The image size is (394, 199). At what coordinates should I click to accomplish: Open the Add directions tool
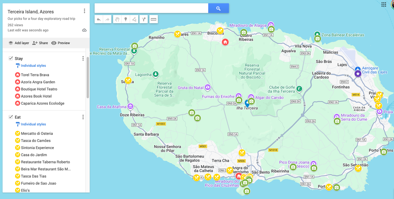point(143,19)
